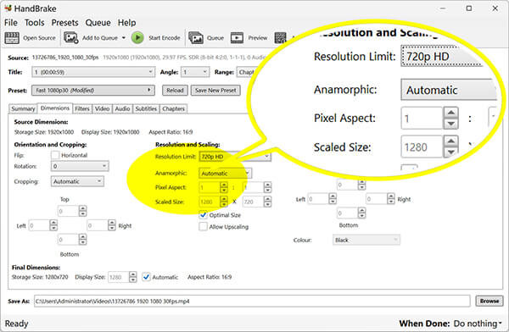Image resolution: width=509 pixels, height=332 pixels.
Task: Click the Save As path field
Action: point(252,302)
